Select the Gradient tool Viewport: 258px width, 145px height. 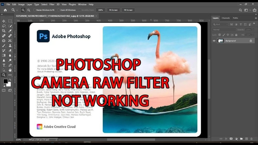pos(4,55)
